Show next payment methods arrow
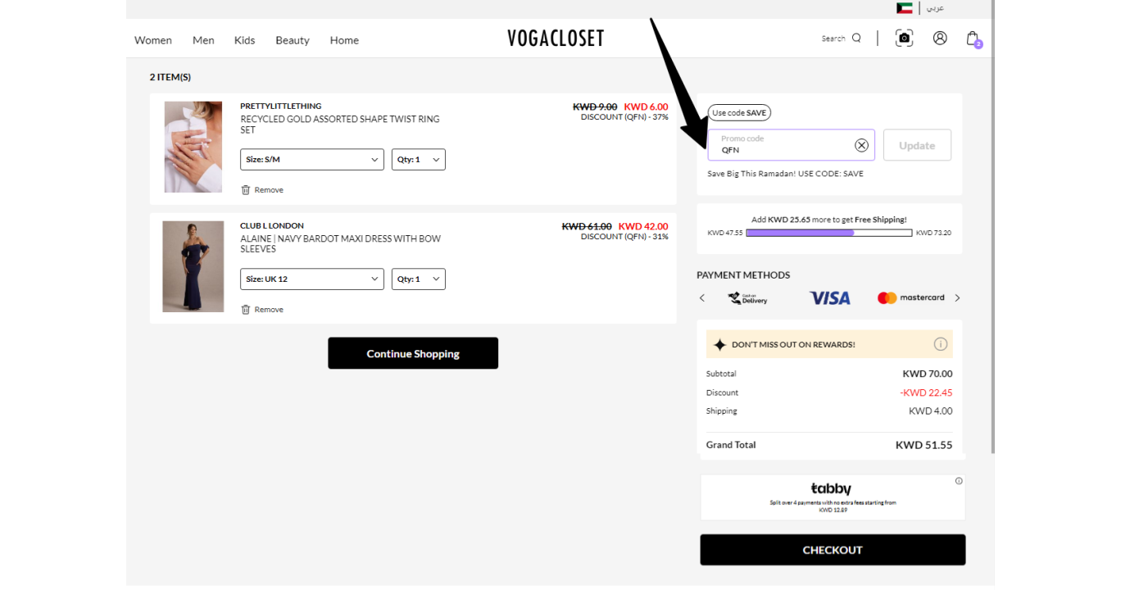 957,298
